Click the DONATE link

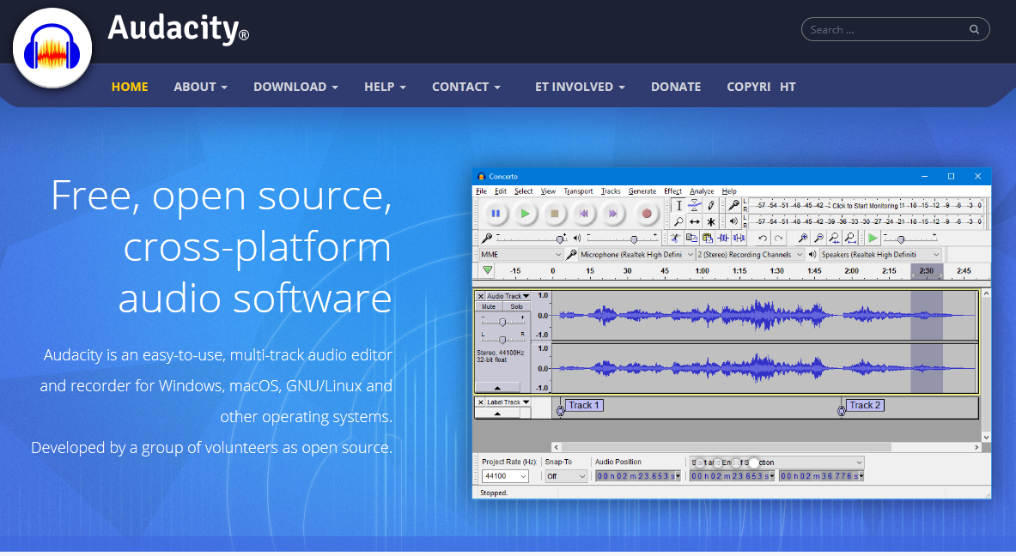[x=676, y=87]
